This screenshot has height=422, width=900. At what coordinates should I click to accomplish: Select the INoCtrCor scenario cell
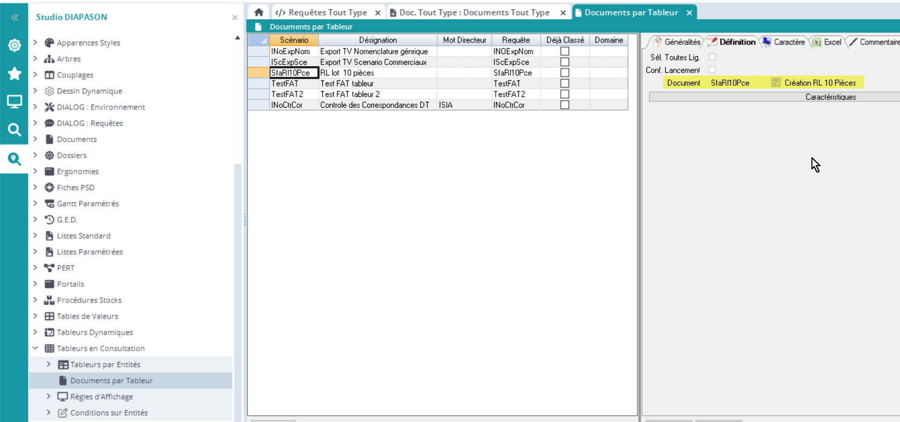287,105
